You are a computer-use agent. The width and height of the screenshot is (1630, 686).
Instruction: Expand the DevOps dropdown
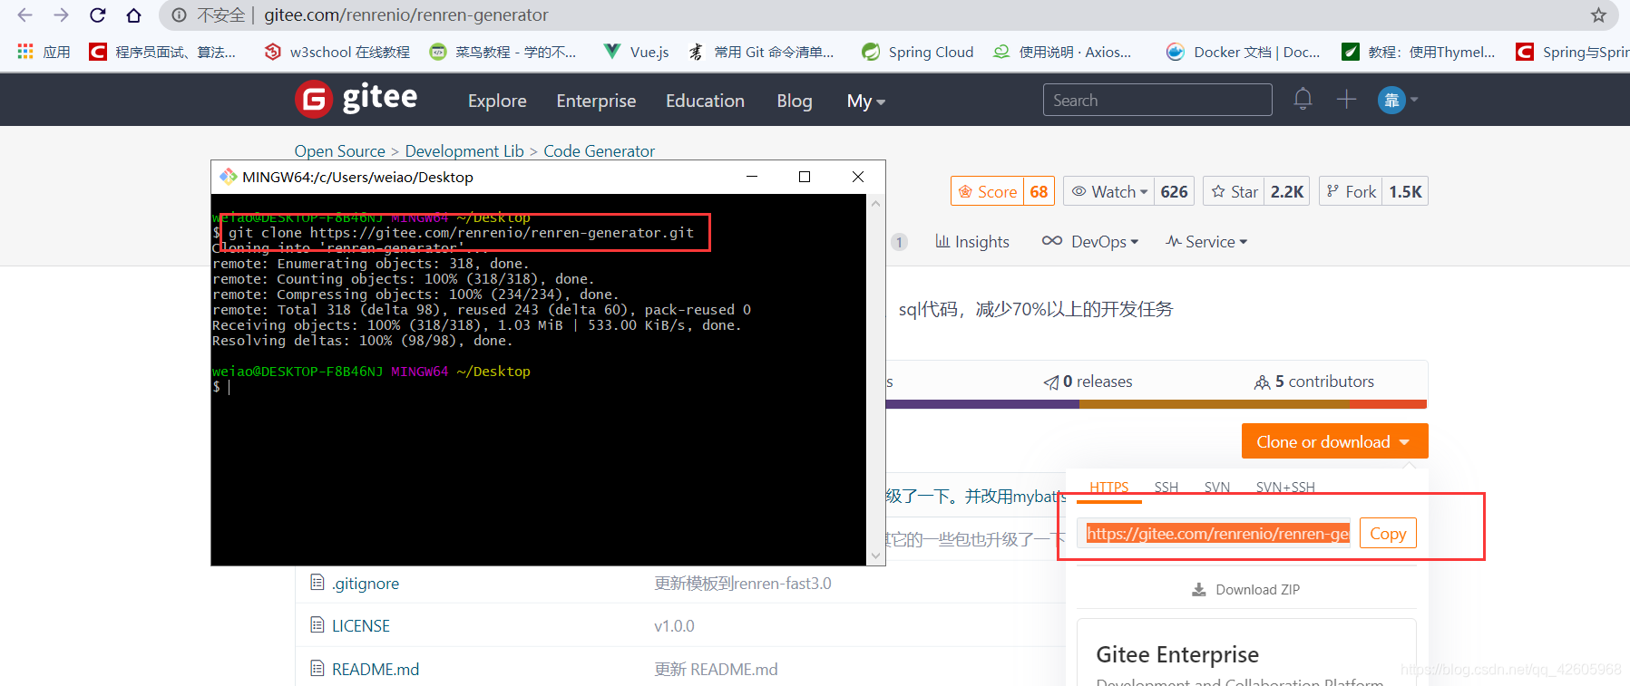[1090, 242]
